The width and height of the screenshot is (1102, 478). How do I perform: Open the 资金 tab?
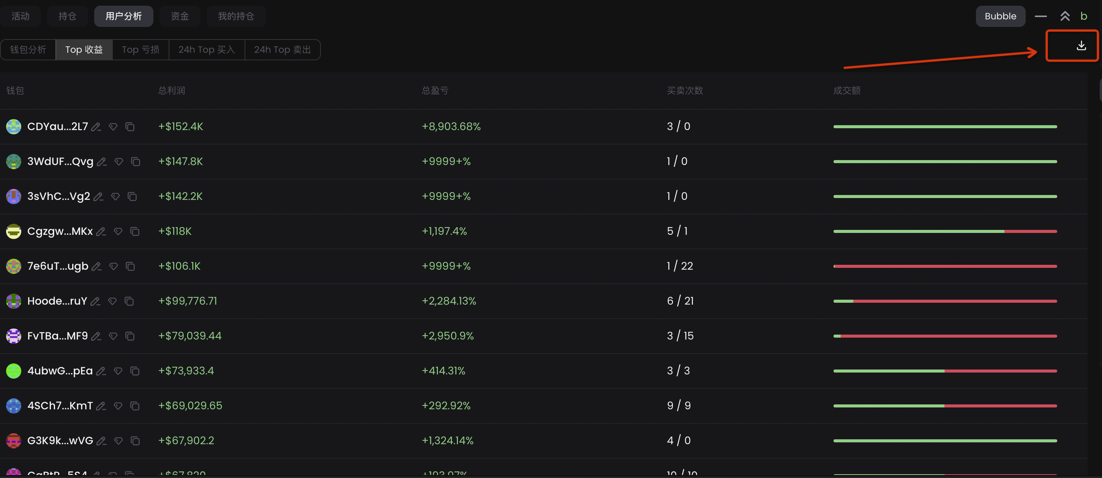tap(180, 16)
